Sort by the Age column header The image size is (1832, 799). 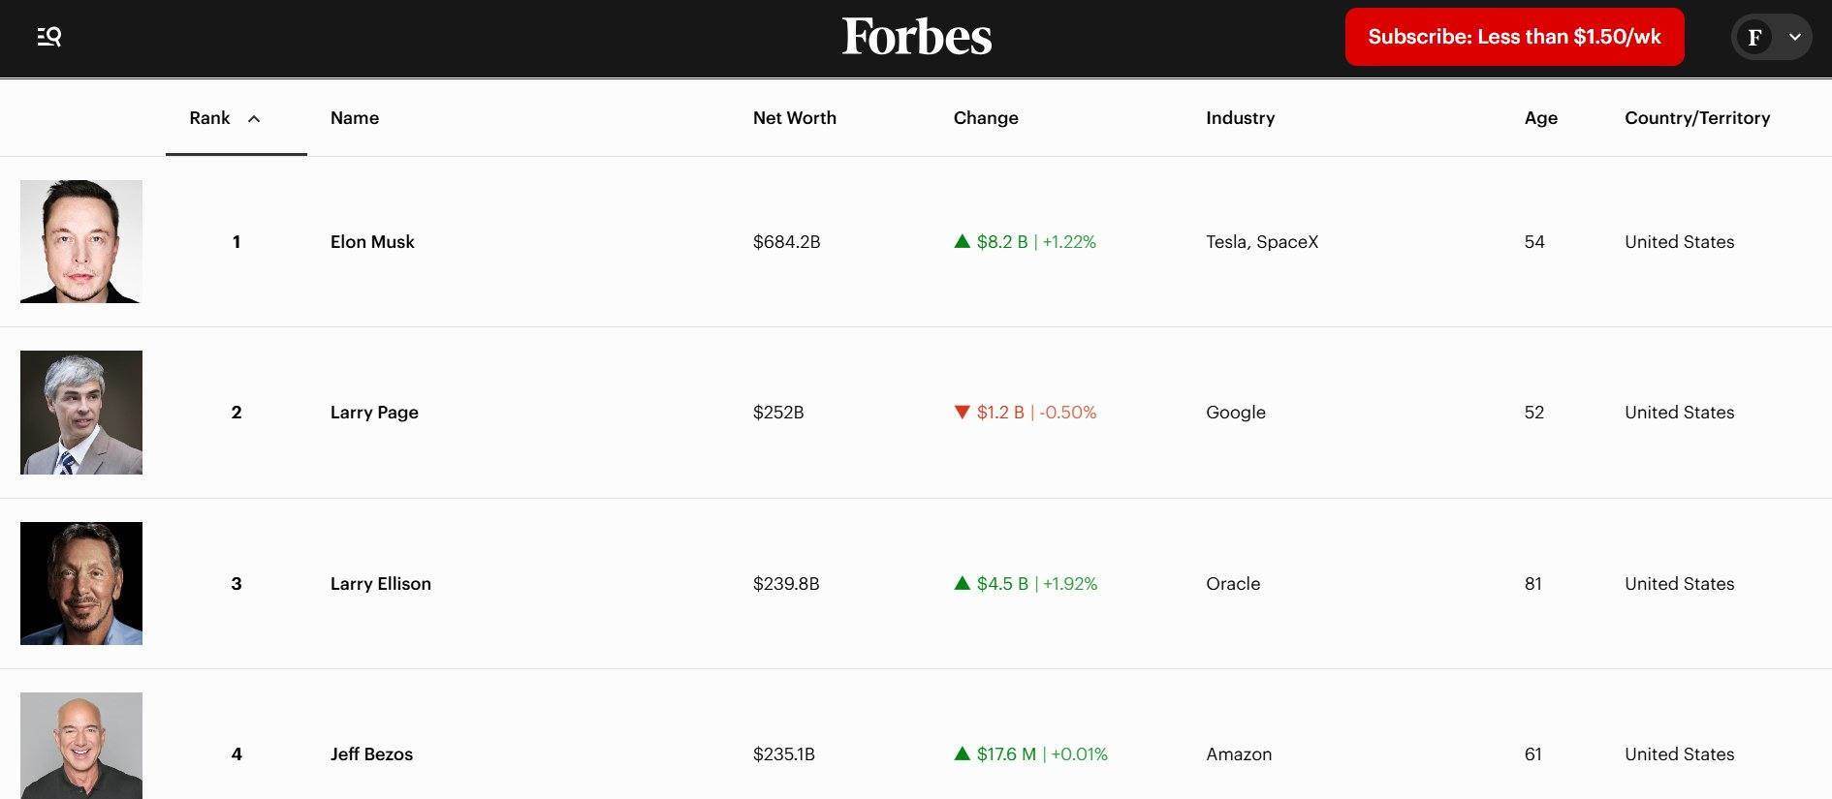tap(1540, 118)
